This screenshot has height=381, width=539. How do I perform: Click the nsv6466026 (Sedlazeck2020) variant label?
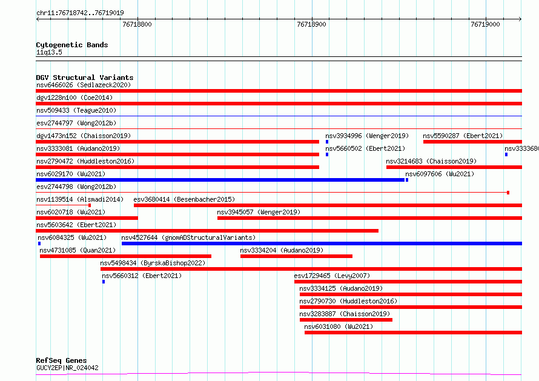84,85
